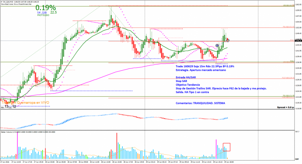This screenshot has width=302, height=164.
Task: Click the tall red volume bar on 28 Jun
Action: point(116,147)
